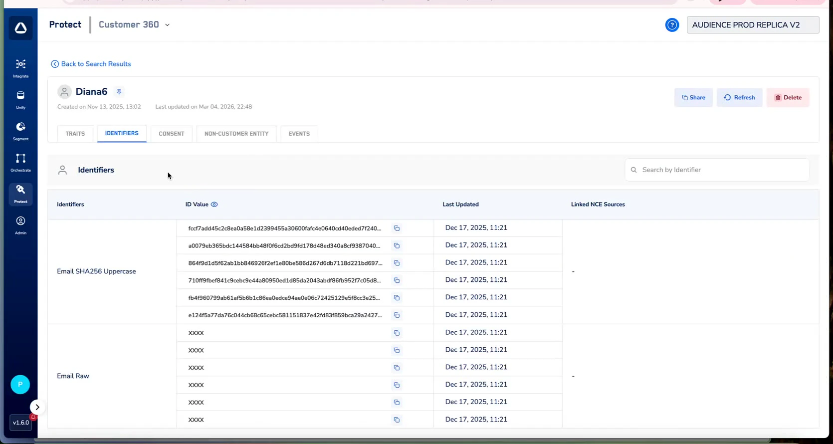
Task: Refresh the customer profile
Action: 739,98
